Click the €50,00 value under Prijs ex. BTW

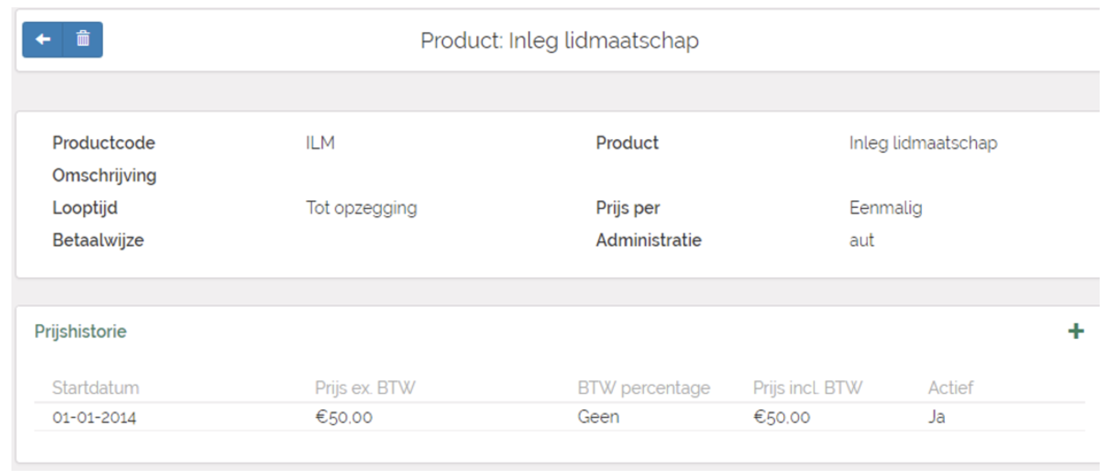pos(344,417)
